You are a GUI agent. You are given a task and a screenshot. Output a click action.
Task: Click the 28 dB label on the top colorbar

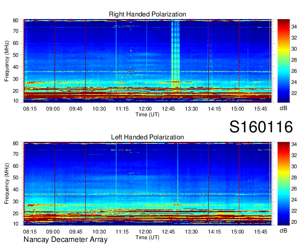coord(294,60)
